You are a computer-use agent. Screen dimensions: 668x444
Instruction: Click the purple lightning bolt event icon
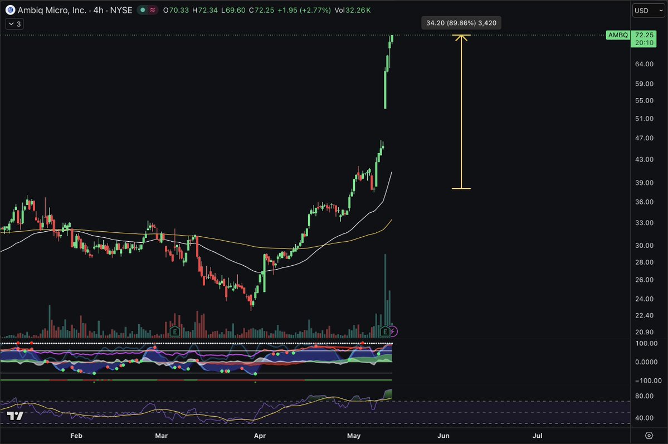click(x=393, y=331)
